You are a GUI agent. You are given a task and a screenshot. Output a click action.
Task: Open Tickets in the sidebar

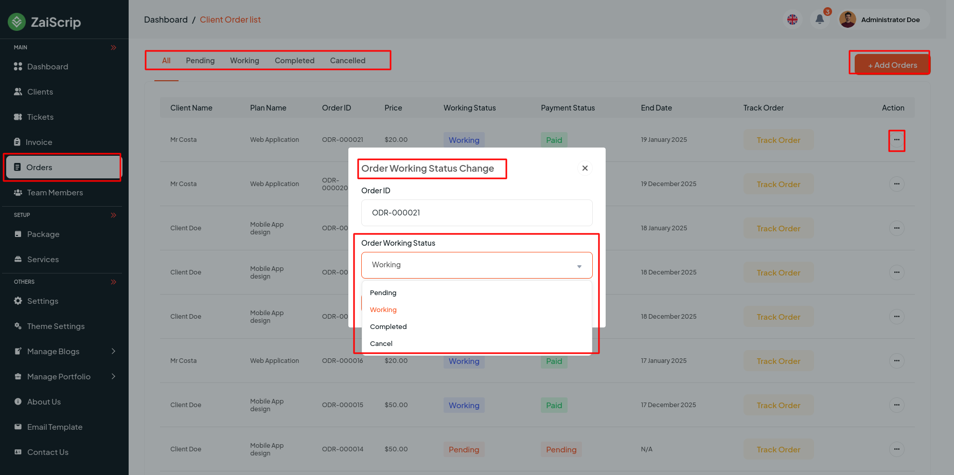(x=40, y=117)
